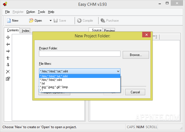This screenshot has width=185, height=132.
Task: Select the *.txt filter option
Action: point(80,83)
